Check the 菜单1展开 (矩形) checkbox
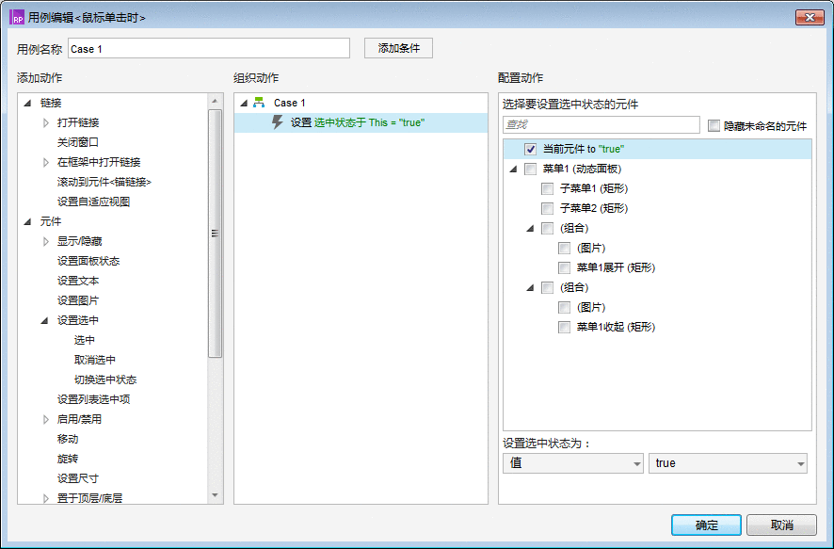This screenshot has width=834, height=549. point(565,267)
